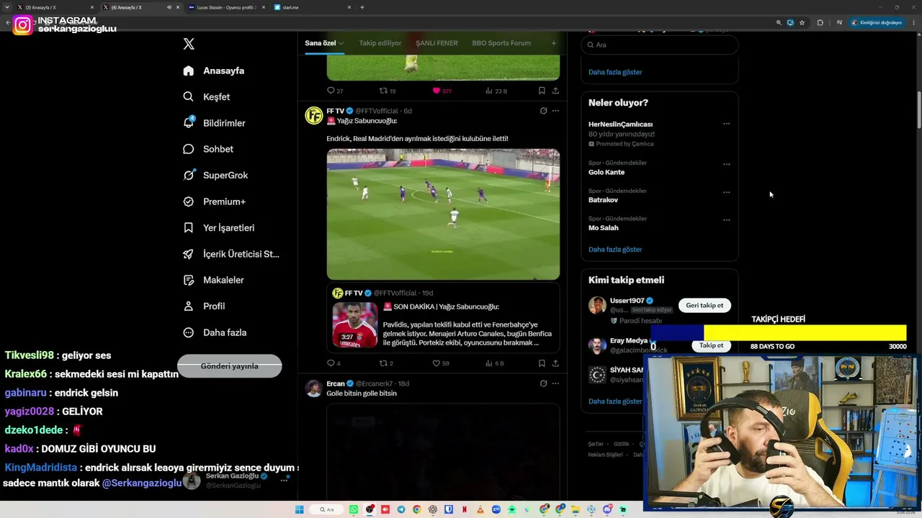
Task: Open Telegram from the taskbar
Action: (401, 509)
